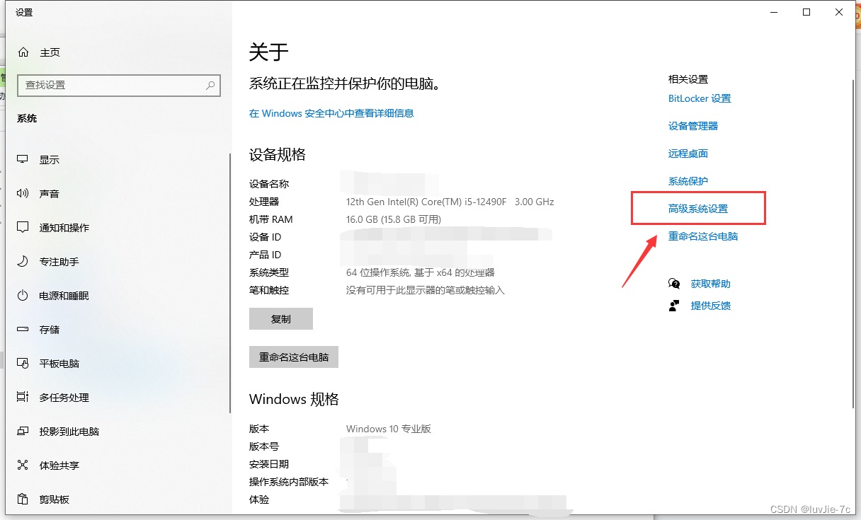Viewport: 861px width, 520px height.
Task: Open 体验共享 settings
Action: [60, 465]
